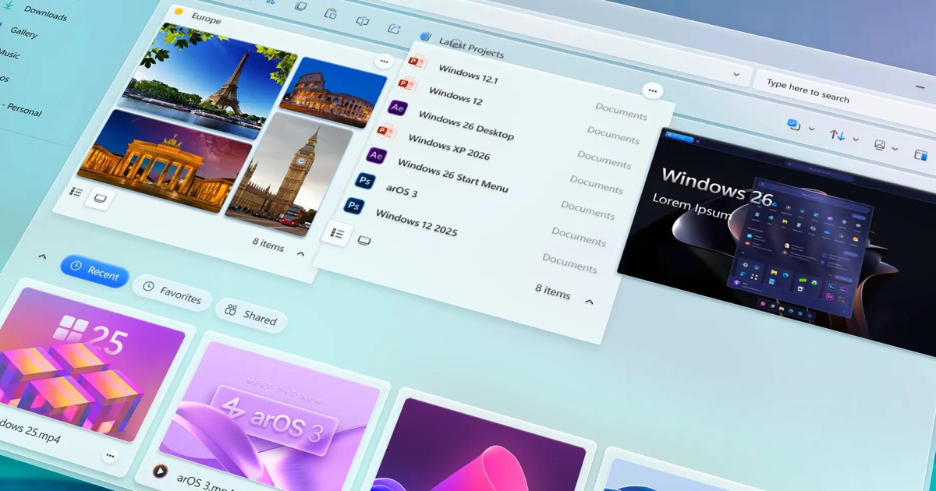Click the Copy icon in the toolbar

[x=301, y=6]
